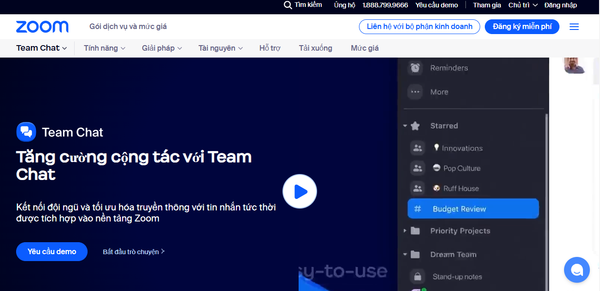
Task: Collapse the Starred section arrow
Action: (405, 126)
